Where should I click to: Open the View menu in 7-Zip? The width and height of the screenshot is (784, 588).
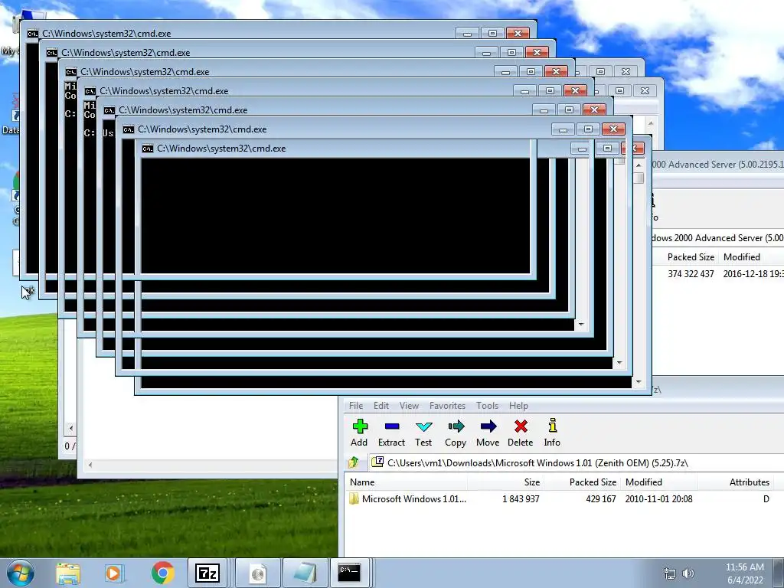click(409, 406)
